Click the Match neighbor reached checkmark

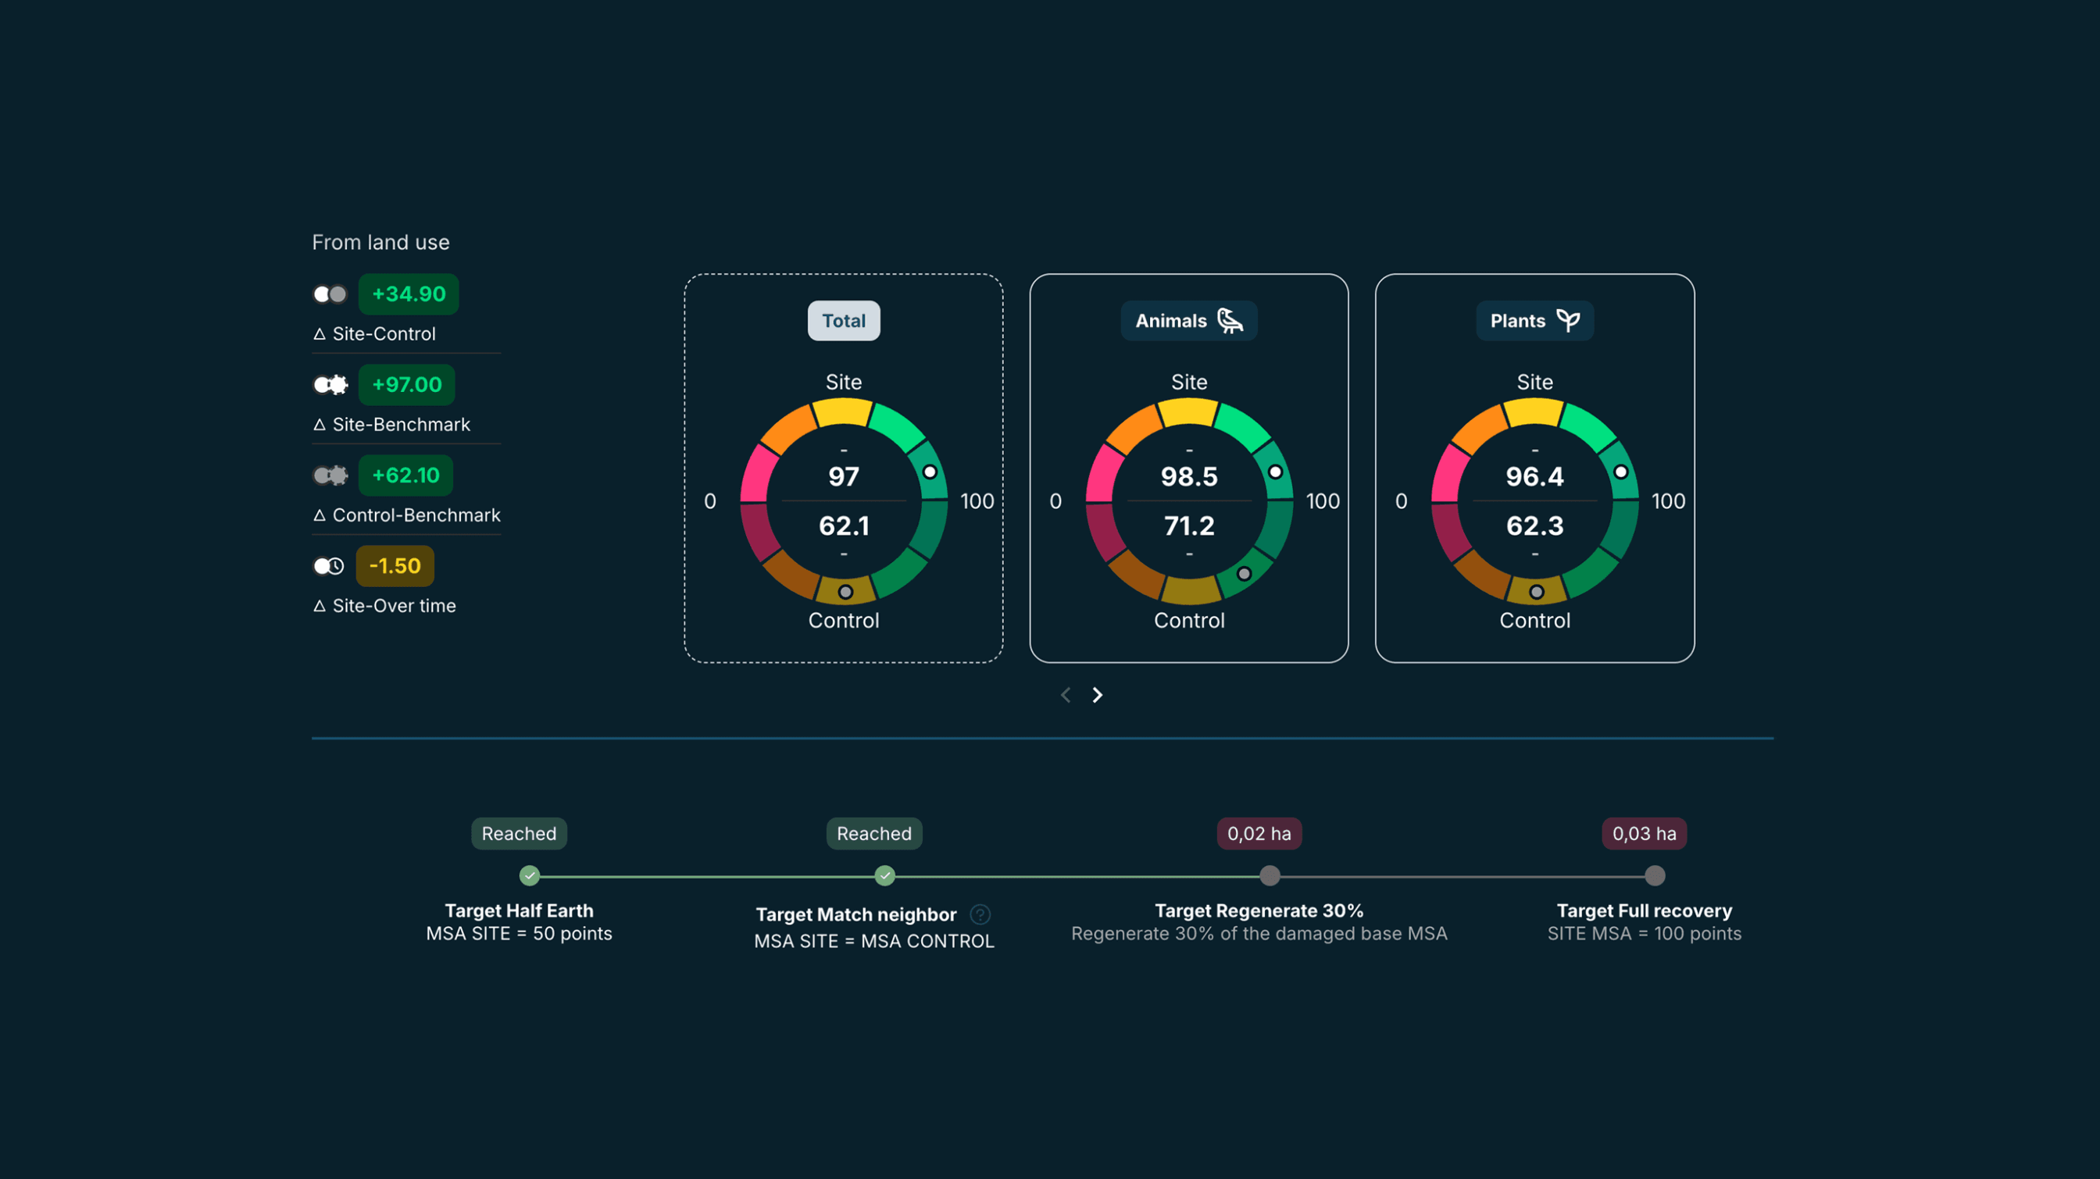(x=884, y=876)
